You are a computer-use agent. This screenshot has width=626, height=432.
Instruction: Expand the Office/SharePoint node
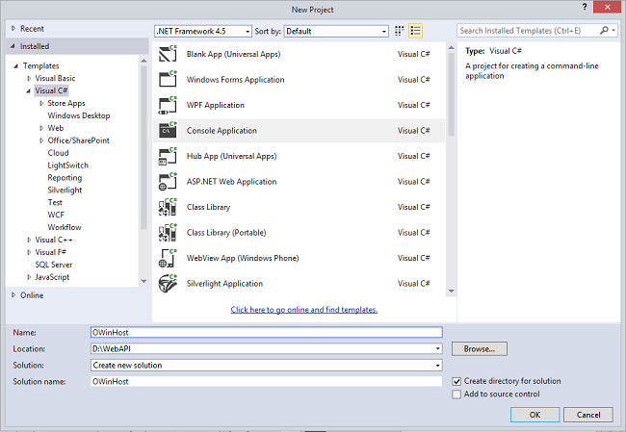(41, 140)
